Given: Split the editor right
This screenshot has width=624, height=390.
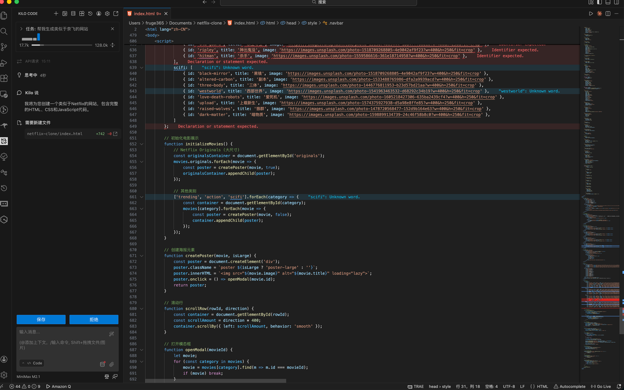Looking at the screenshot, I should [x=608, y=14].
